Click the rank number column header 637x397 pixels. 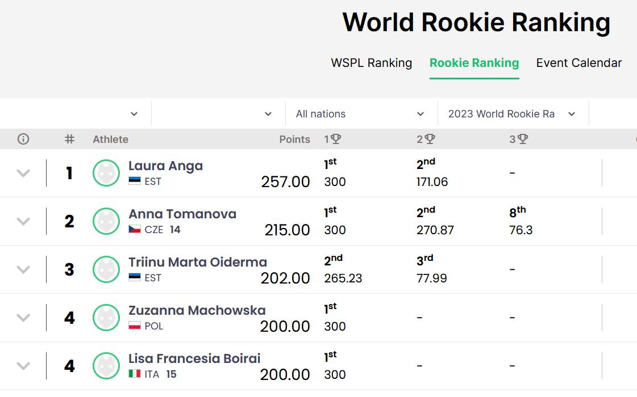coord(69,139)
